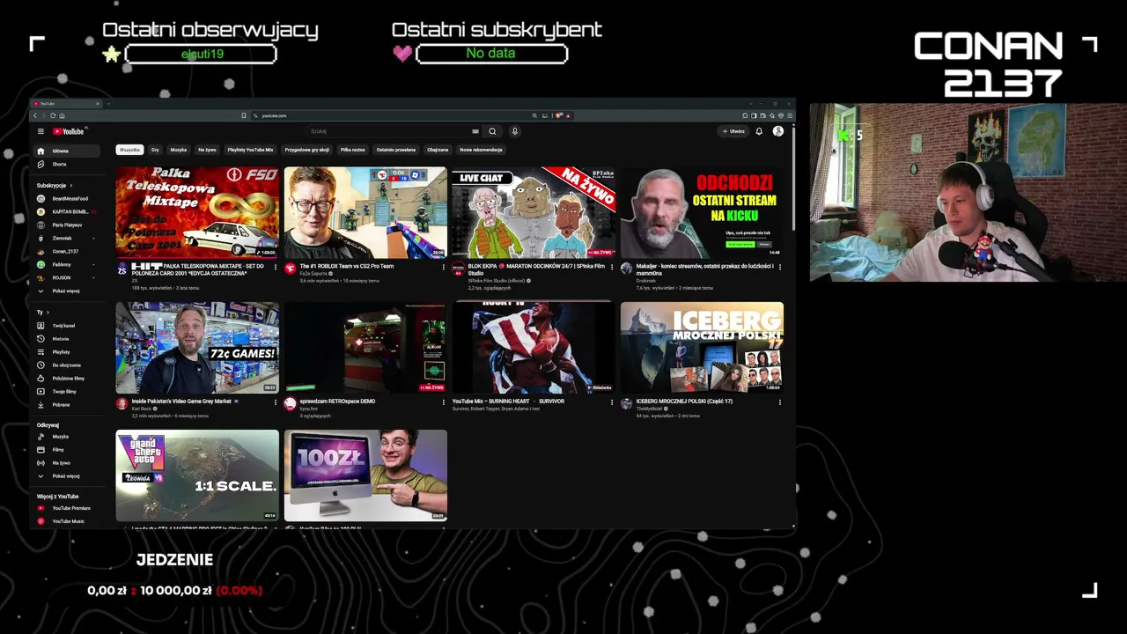Select the Gry filter chip
1127x634 pixels.
click(155, 150)
